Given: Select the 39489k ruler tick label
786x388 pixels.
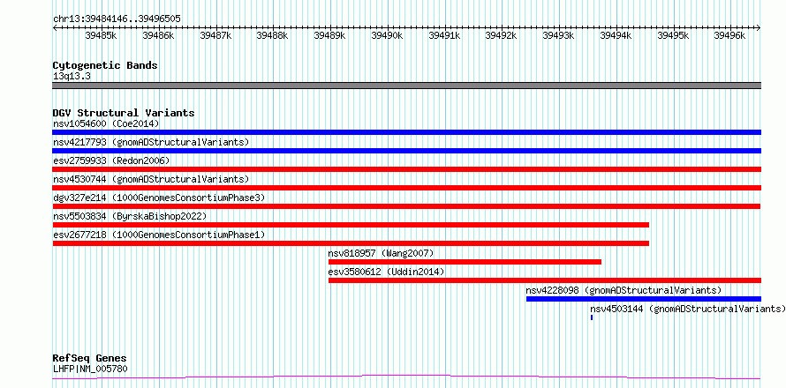Looking at the screenshot, I should (329, 35).
